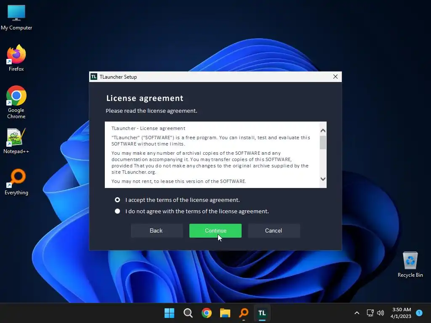431x323 pixels.
Task: Open Chrome from the taskbar
Action: click(206, 313)
